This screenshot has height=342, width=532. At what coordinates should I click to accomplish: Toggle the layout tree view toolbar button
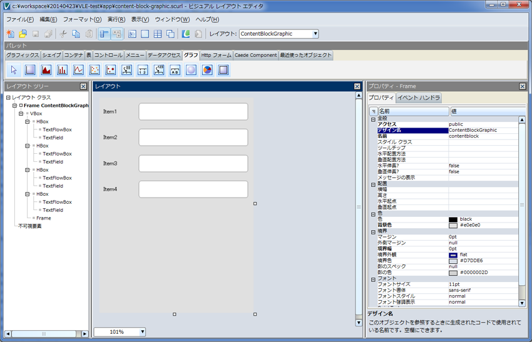[104, 34]
